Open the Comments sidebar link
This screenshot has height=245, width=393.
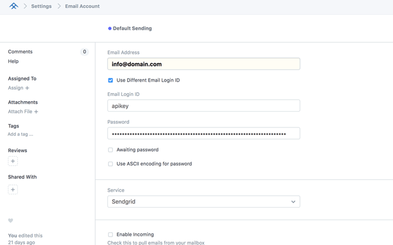[20, 52]
